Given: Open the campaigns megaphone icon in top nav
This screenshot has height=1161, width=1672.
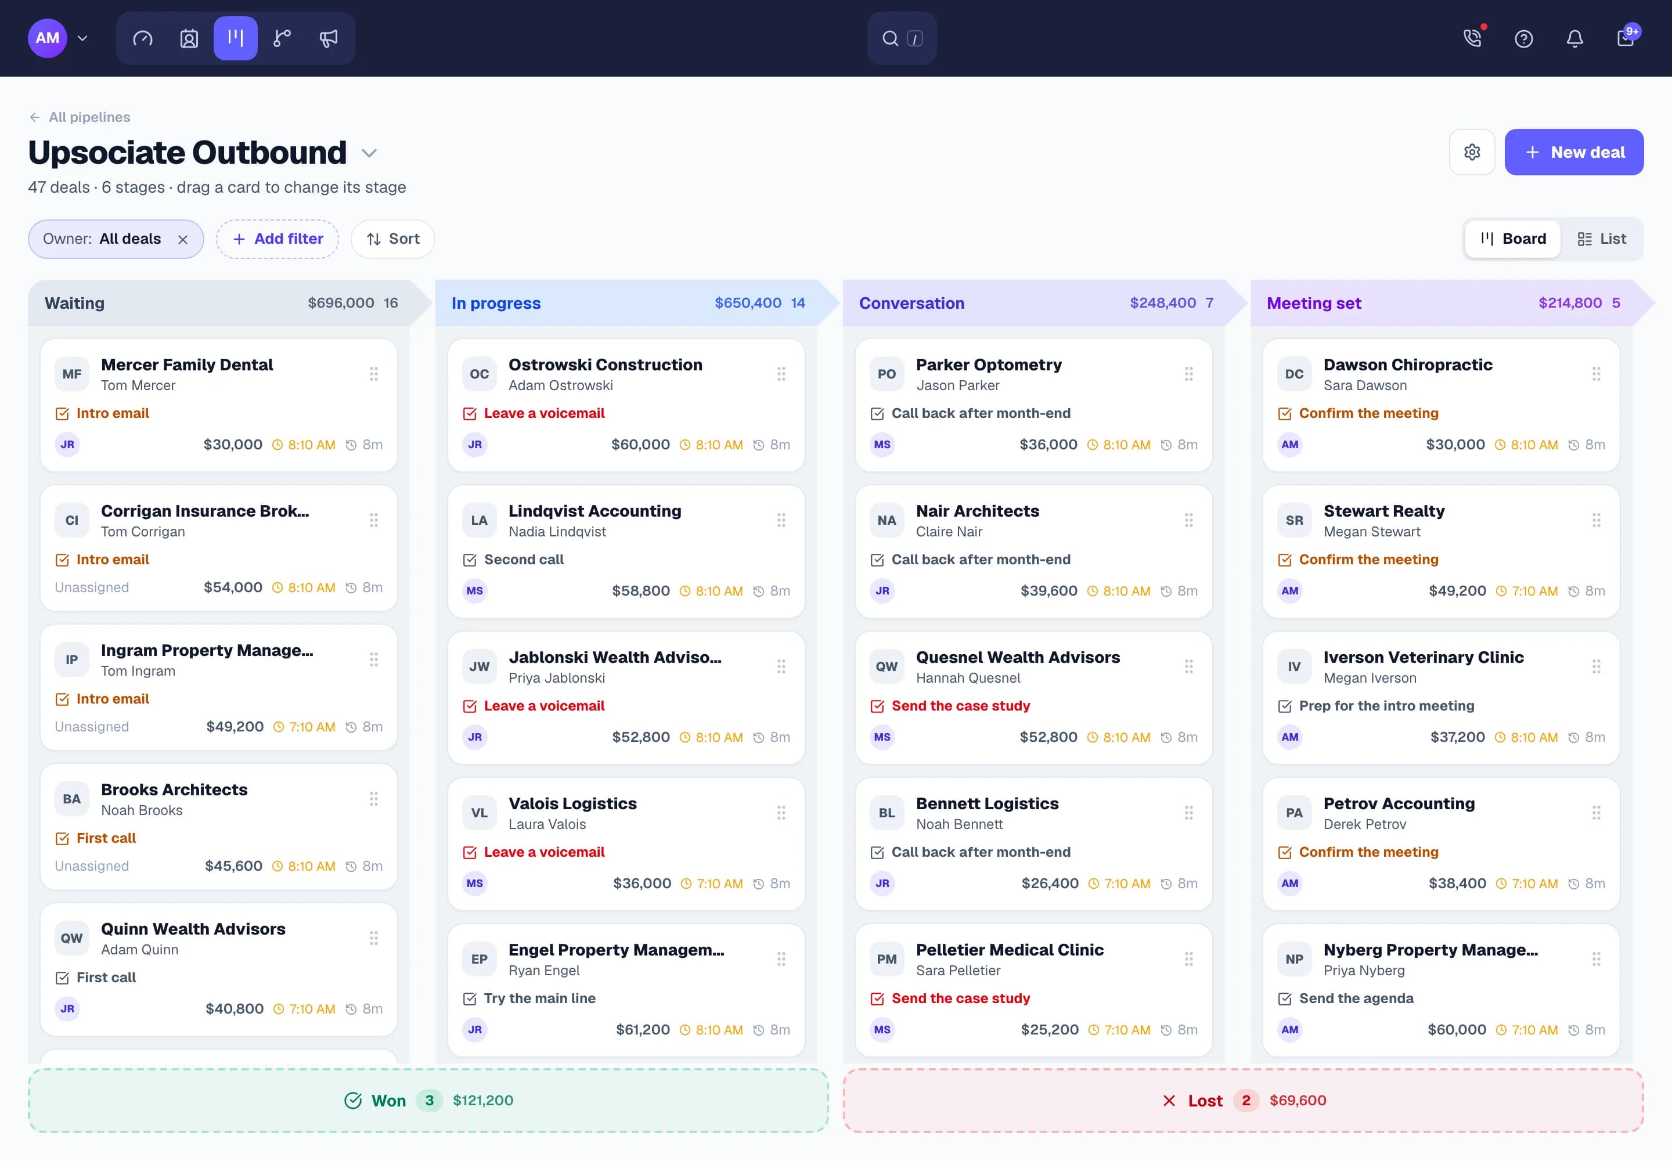Looking at the screenshot, I should tap(329, 38).
